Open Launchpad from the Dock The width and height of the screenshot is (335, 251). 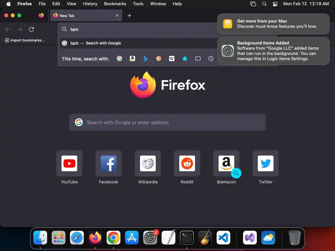59,238
